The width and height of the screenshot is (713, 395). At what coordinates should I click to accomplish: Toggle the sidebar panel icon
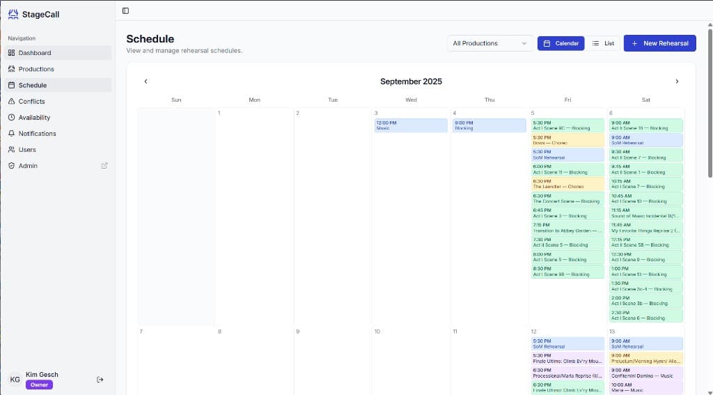tap(125, 10)
